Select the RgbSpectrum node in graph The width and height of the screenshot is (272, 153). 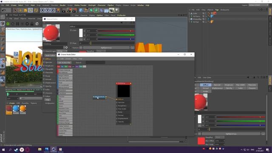pyautogui.click(x=99, y=97)
